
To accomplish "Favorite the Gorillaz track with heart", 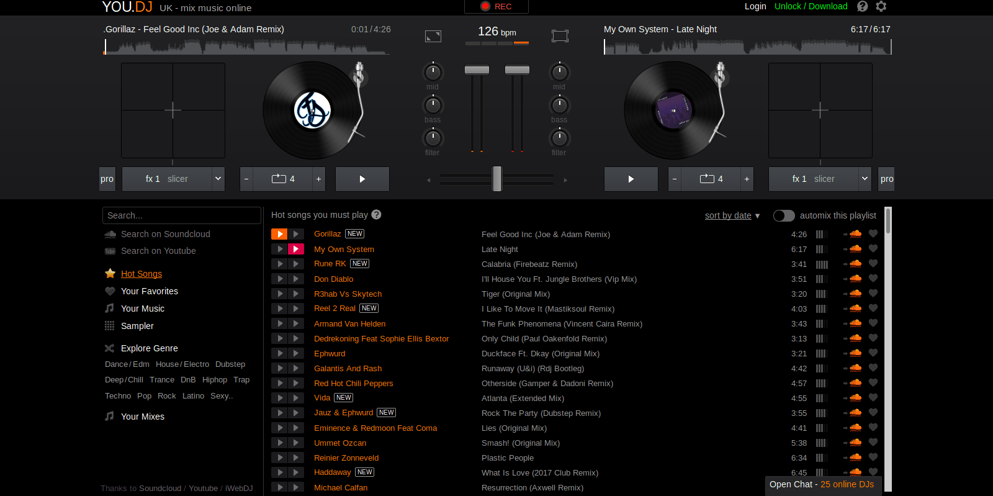I will coord(873,234).
